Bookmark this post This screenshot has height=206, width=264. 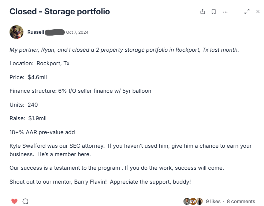click(213, 12)
